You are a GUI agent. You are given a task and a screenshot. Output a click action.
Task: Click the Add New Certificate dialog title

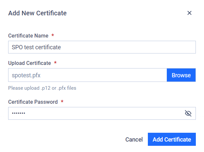[x=38, y=13]
